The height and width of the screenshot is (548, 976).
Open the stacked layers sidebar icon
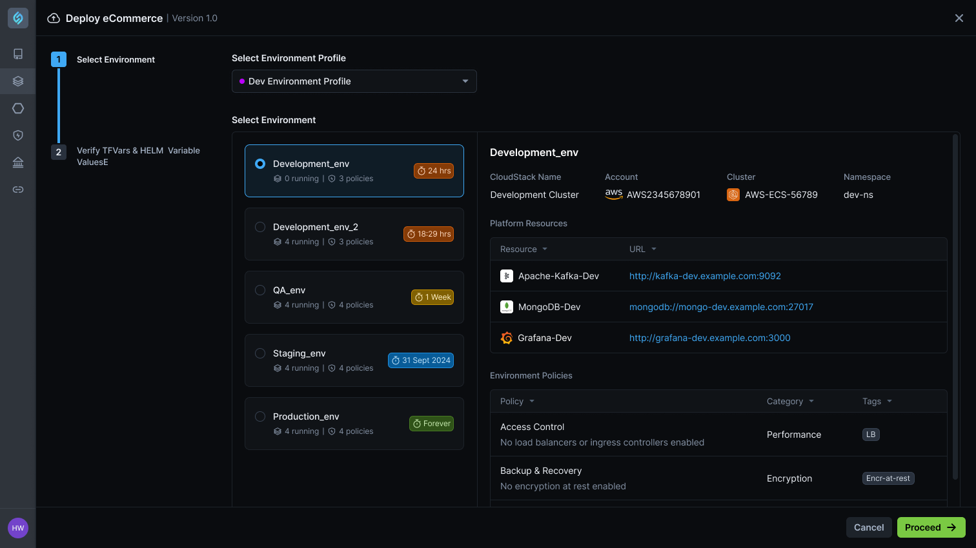click(x=18, y=81)
